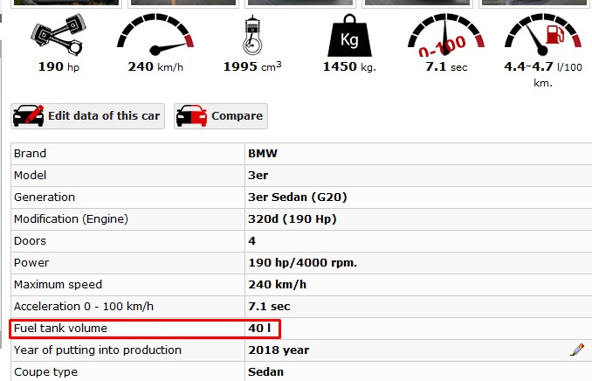
Task: Open the 3er model value
Action: coord(257,176)
